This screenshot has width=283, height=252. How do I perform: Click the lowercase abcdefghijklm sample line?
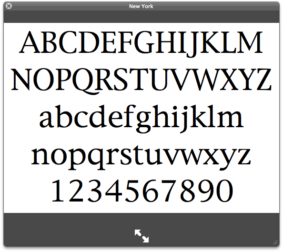[141, 119]
